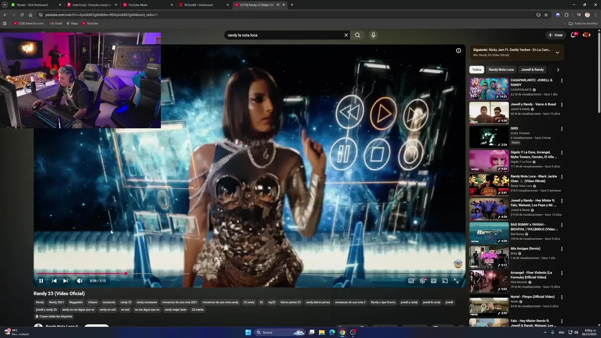Open options for the GRIS video
The image size is (601, 338).
(562, 129)
